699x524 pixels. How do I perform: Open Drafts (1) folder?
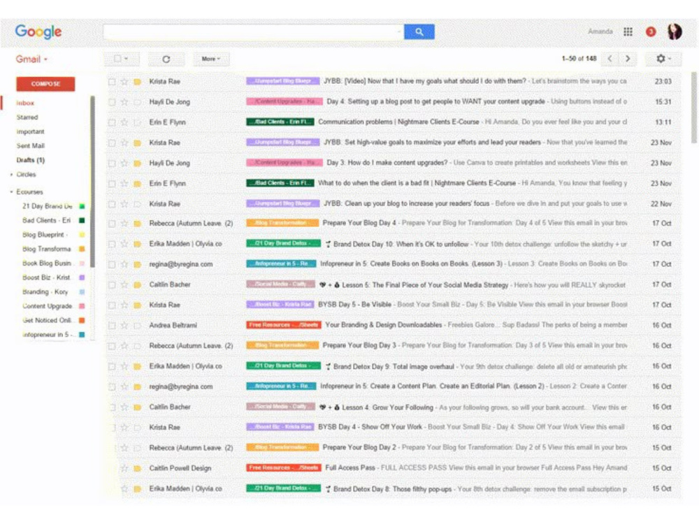pyautogui.click(x=30, y=160)
